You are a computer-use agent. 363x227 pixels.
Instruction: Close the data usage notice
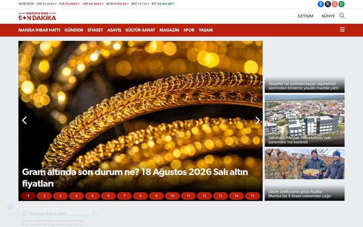[x=94, y=212]
